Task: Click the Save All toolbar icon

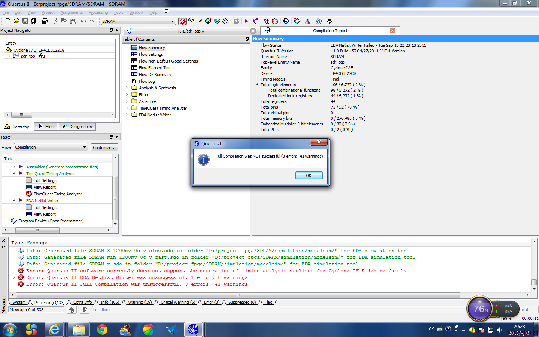Action: click(x=33, y=21)
